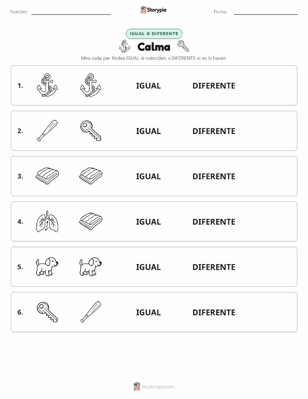Click the anchor icon beside the Calma title
The image size is (308, 399).
(x=125, y=46)
